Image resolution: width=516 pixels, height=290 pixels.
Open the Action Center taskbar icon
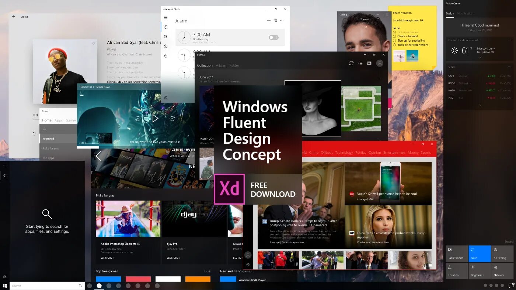tap(511, 286)
